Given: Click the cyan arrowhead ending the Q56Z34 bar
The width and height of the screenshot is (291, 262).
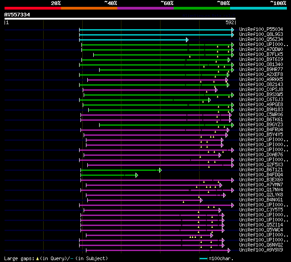Looking at the screenshot, I should point(187,40).
